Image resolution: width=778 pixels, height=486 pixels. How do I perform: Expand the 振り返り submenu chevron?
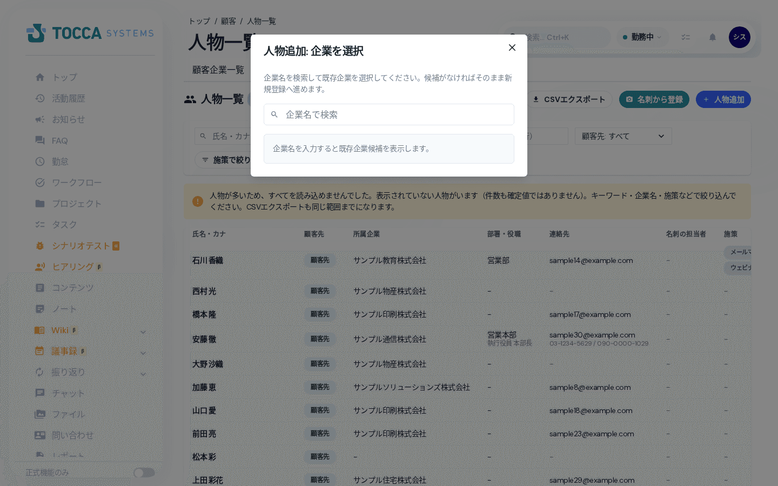(143, 374)
